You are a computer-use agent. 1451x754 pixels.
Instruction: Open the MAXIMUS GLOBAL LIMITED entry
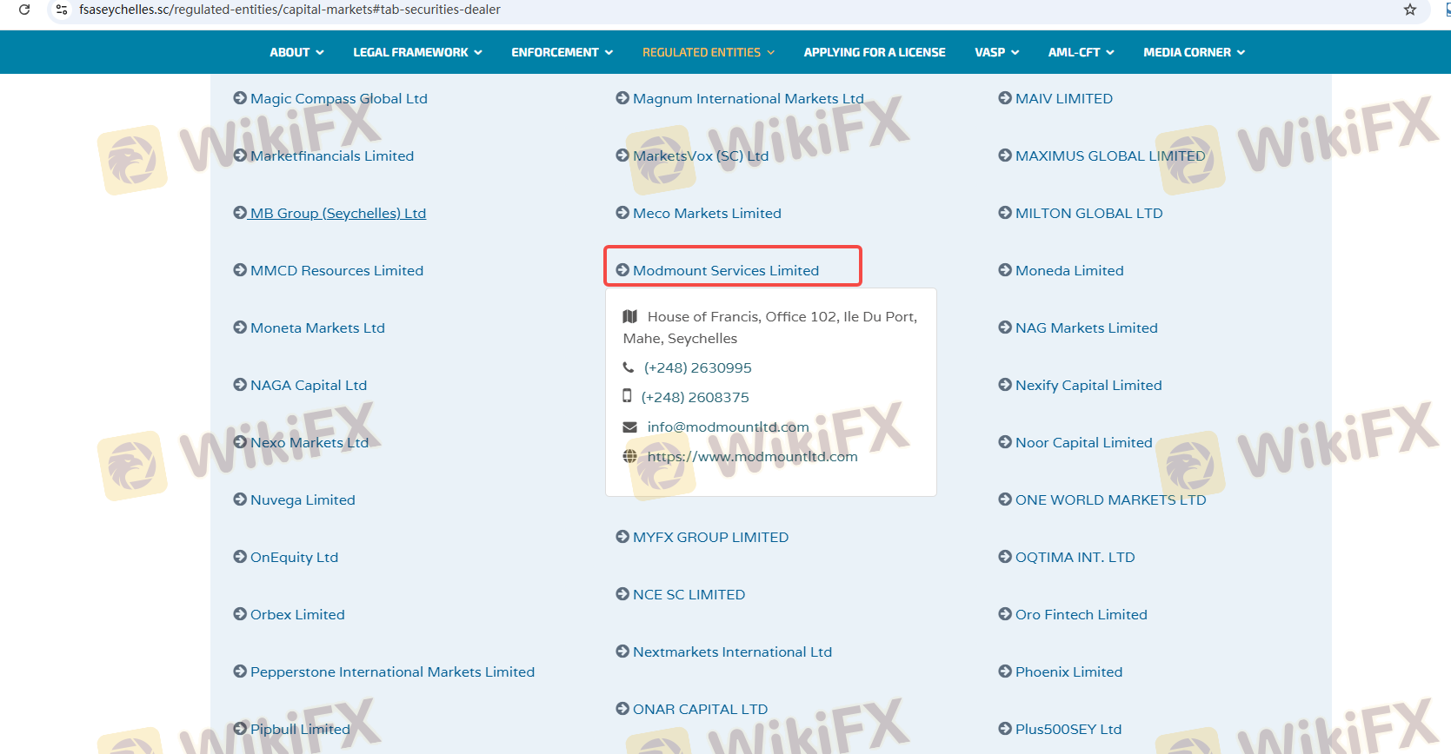coord(1110,155)
